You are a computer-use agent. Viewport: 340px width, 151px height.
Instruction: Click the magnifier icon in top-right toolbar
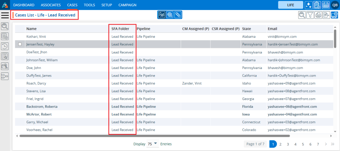pos(302,15)
